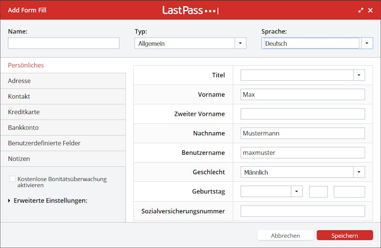The width and height of the screenshot is (381, 248).
Task: Click the Abbrechen button
Action: (285, 236)
